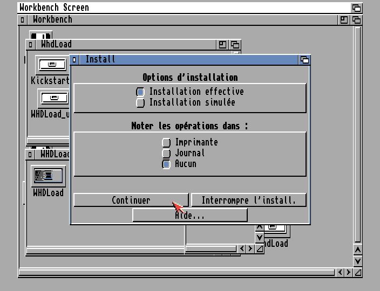Choose Journal as log destination
The height and width of the screenshot is (291, 380).
[166, 153]
